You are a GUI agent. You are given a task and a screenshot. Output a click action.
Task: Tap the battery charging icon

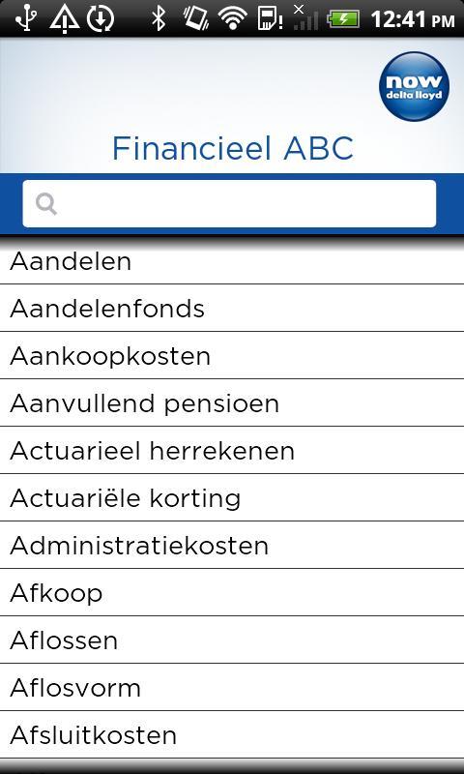click(344, 19)
